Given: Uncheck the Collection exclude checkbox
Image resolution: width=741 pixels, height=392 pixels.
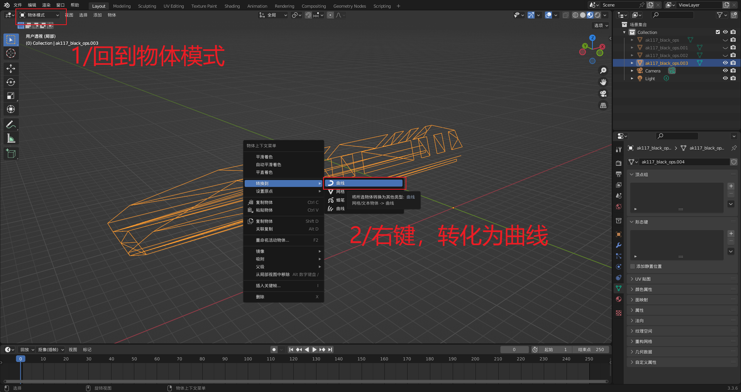Looking at the screenshot, I should (x=718, y=32).
